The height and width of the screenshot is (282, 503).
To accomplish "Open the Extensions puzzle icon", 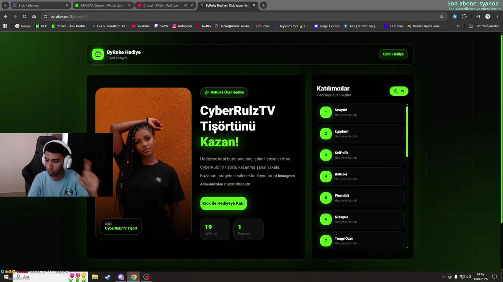I will coord(464,16).
